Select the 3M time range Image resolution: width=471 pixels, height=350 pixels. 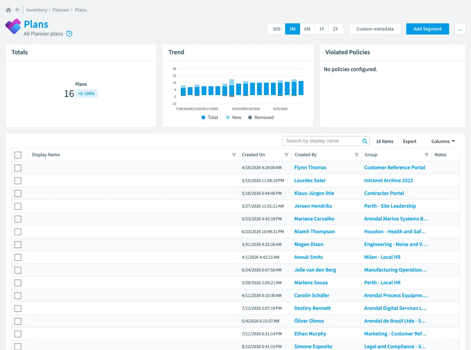(292, 29)
